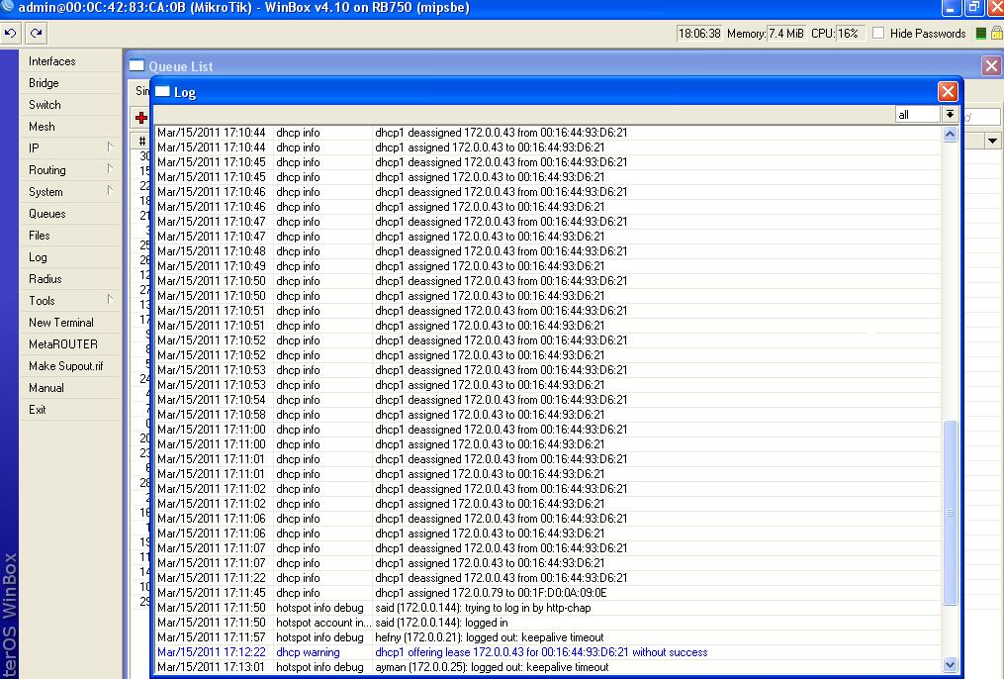Viewport: 1004px width, 679px height.
Task: Open the Queues menu item
Action: point(70,214)
